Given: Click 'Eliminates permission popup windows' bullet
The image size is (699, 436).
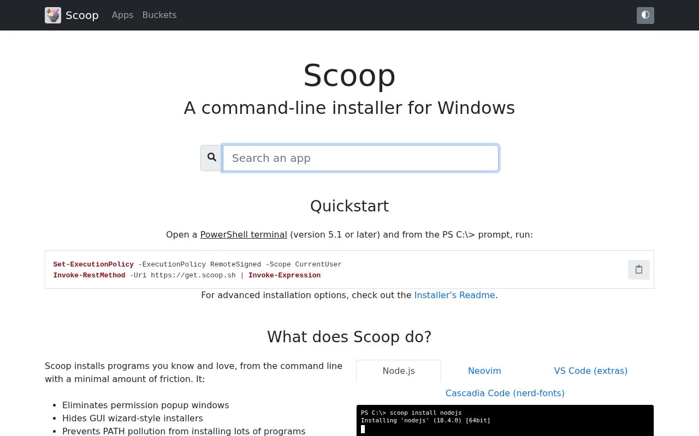Looking at the screenshot, I should click(146, 405).
